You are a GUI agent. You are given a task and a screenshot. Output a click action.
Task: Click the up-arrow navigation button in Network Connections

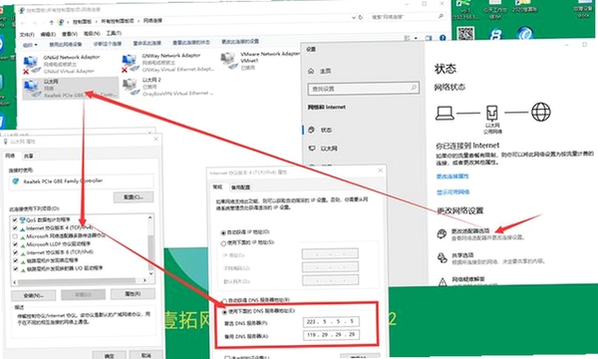point(51,22)
